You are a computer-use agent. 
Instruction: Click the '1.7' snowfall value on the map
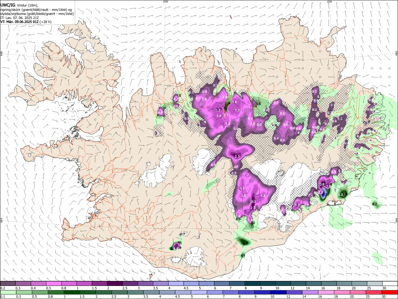tap(218, 110)
